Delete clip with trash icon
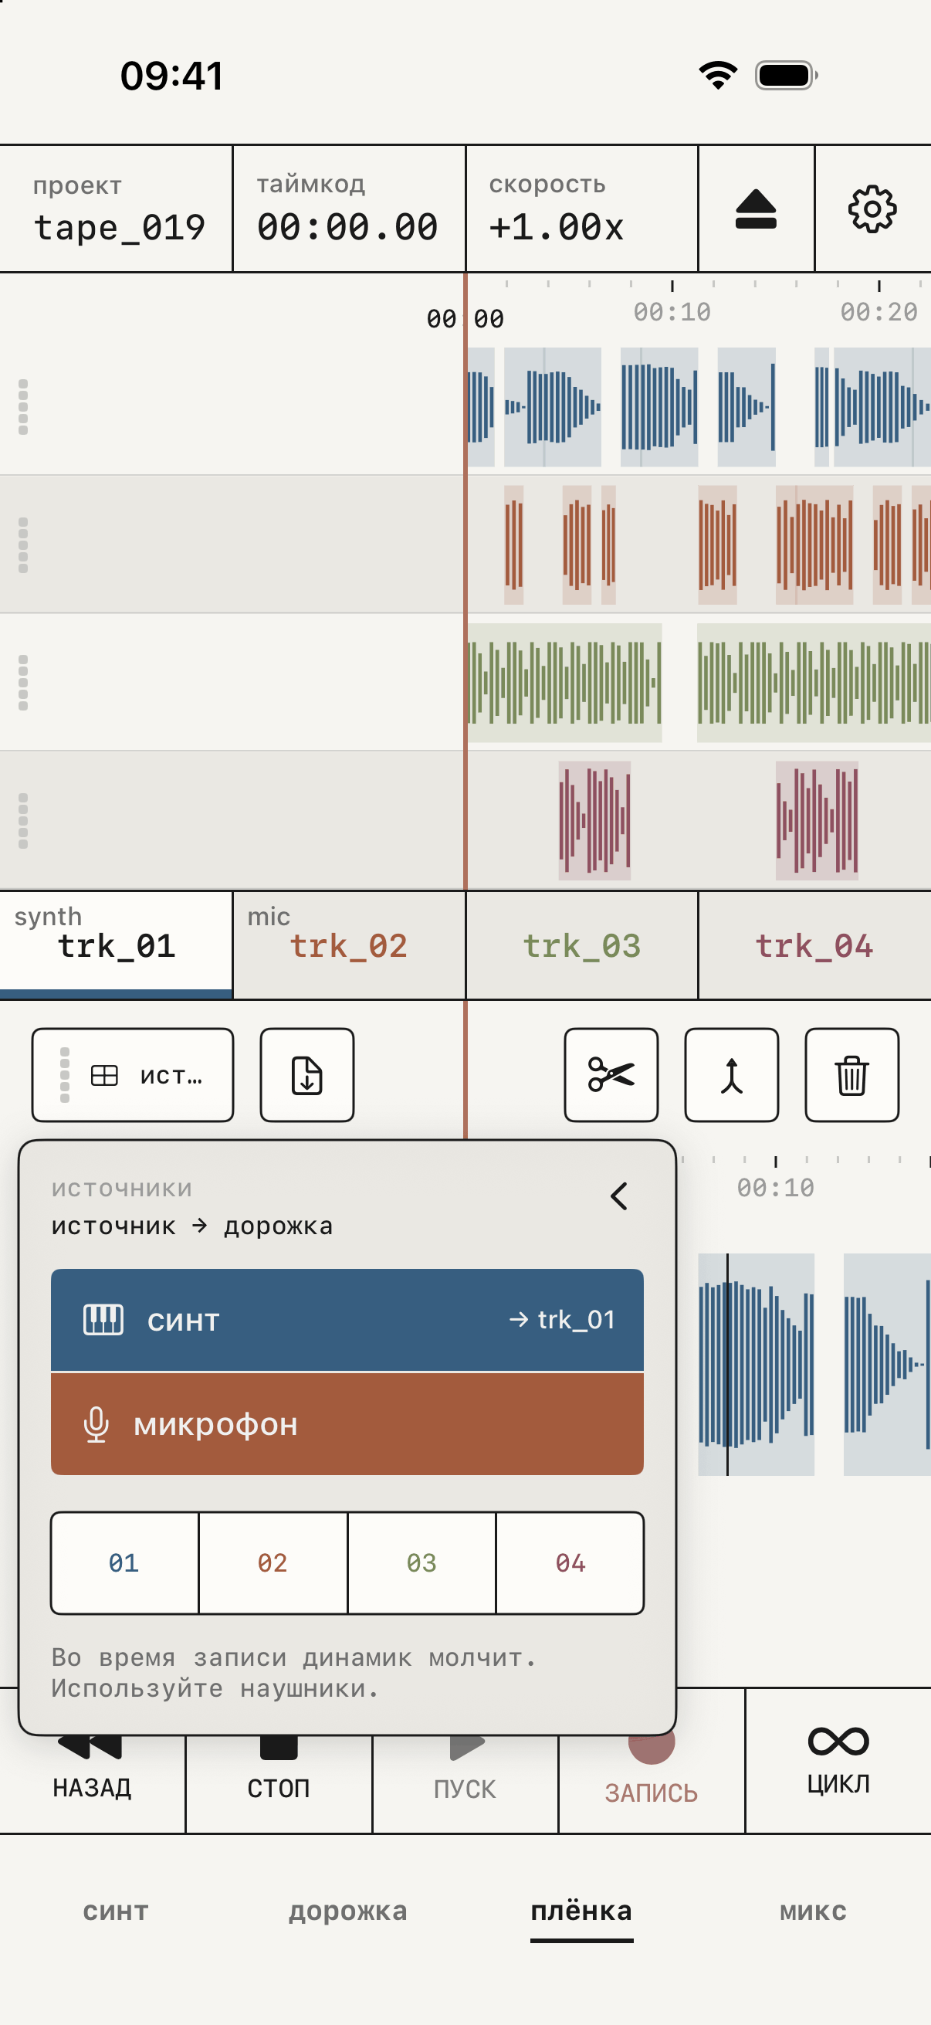This screenshot has height=2025, width=931. [x=851, y=1074]
